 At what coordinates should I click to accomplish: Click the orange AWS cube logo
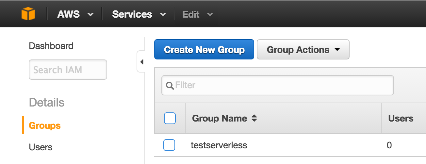pos(28,14)
